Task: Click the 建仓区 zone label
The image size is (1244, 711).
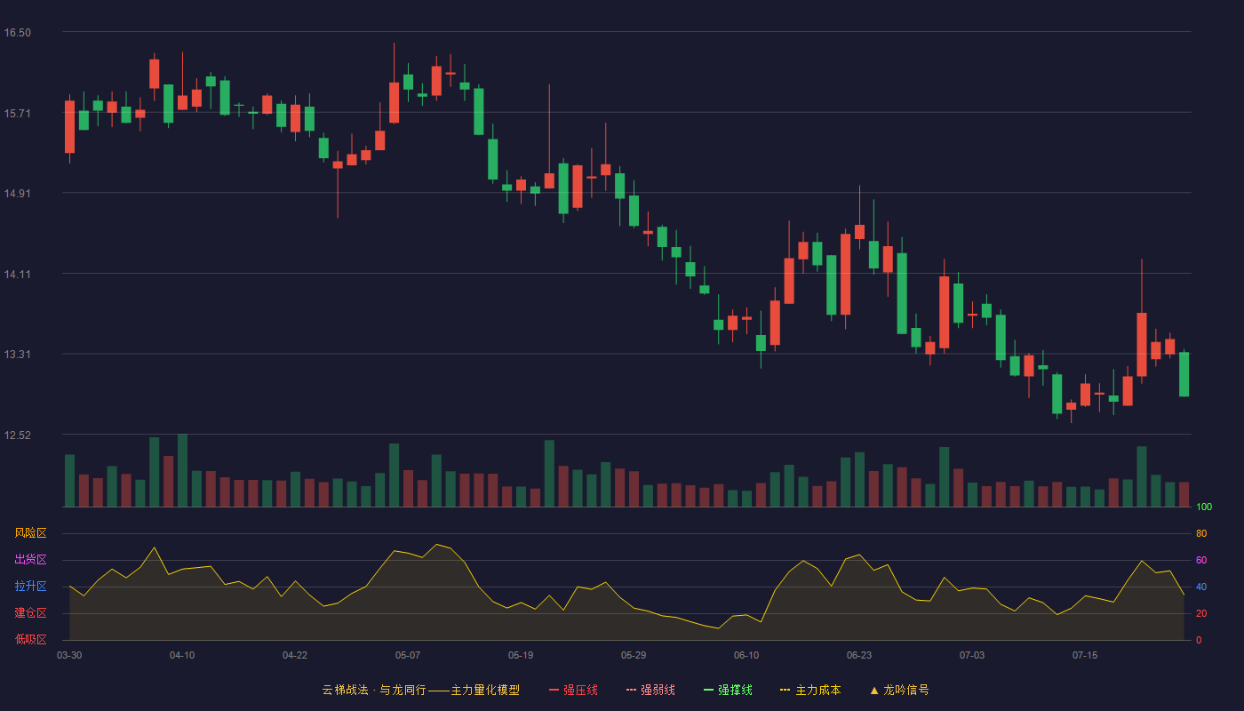Action: 30,613
